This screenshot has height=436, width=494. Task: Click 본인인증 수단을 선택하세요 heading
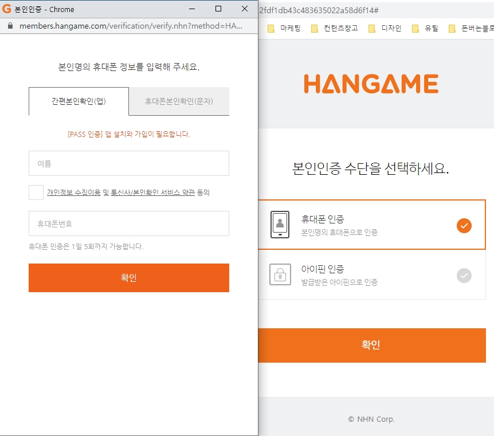370,168
